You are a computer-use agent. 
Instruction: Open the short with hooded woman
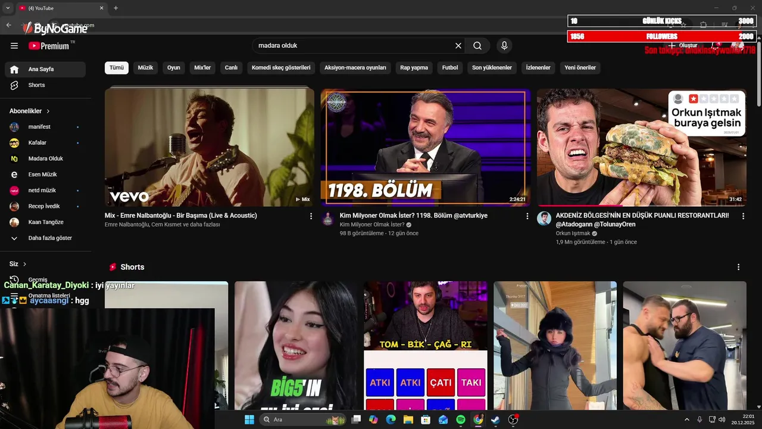coord(555,346)
